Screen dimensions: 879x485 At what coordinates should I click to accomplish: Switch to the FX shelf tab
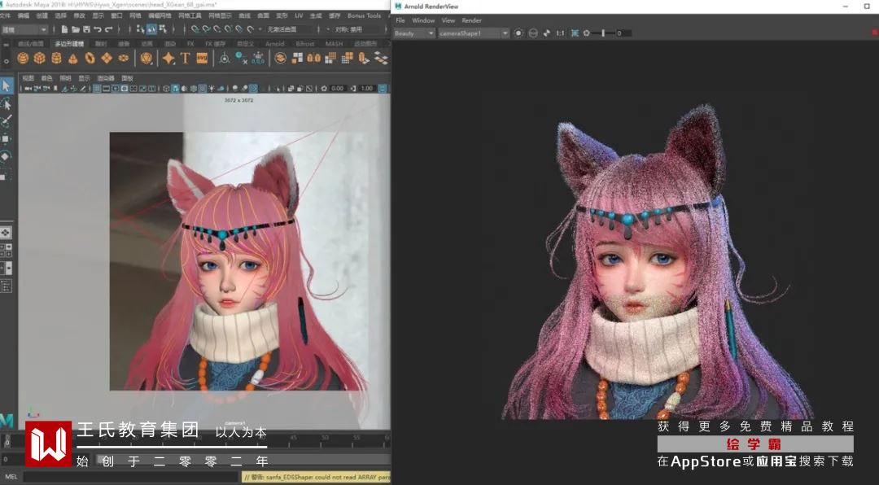[190, 44]
